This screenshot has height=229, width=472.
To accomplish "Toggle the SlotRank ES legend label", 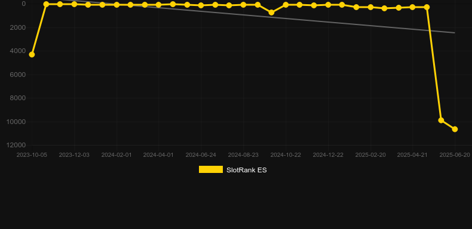I will (247, 170).
